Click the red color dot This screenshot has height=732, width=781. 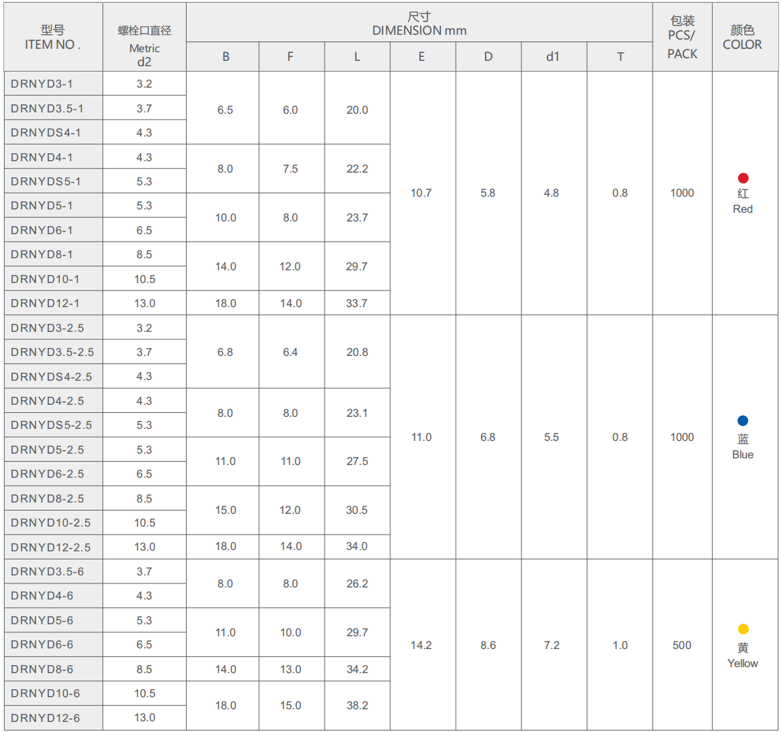click(x=743, y=178)
